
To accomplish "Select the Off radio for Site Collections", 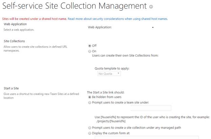I will [x=90, y=46].
